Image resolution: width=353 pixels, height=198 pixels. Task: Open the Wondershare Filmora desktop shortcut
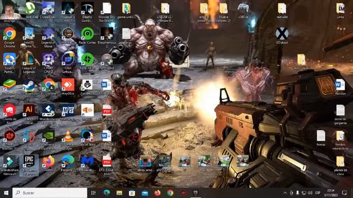click(x=9, y=165)
